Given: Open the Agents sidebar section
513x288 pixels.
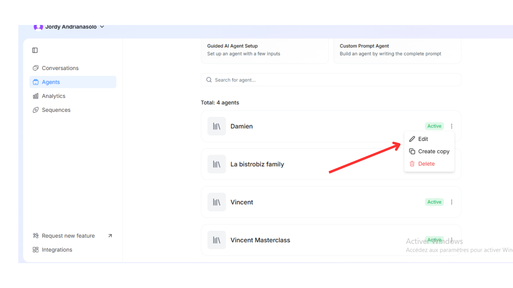Looking at the screenshot, I should pyautogui.click(x=51, y=82).
